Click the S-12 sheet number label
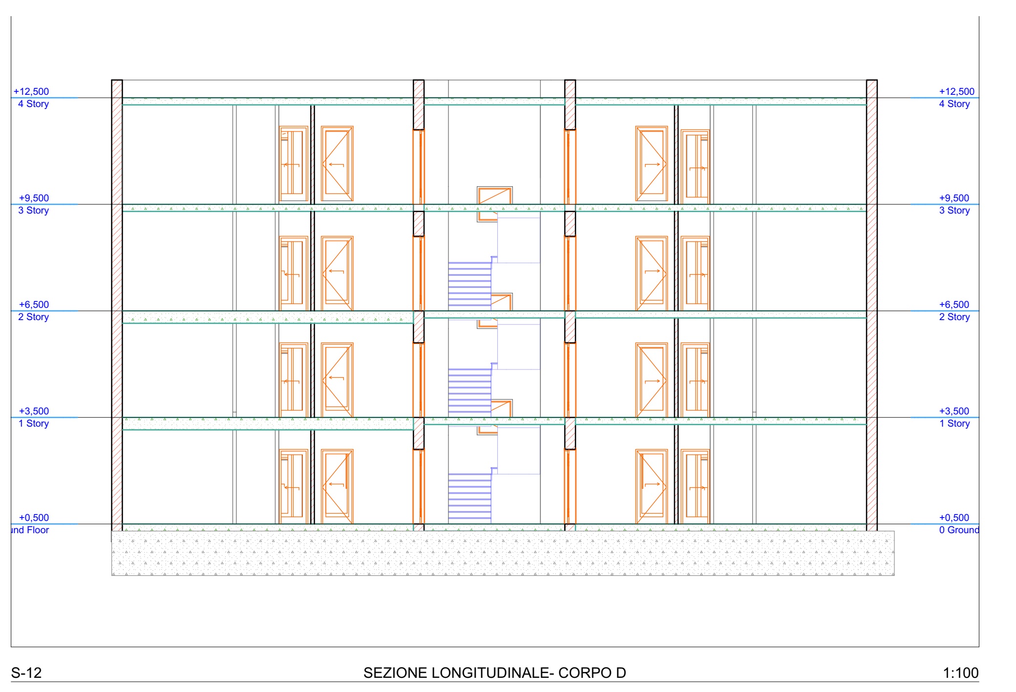The height and width of the screenshot is (692, 1016). click(x=26, y=673)
